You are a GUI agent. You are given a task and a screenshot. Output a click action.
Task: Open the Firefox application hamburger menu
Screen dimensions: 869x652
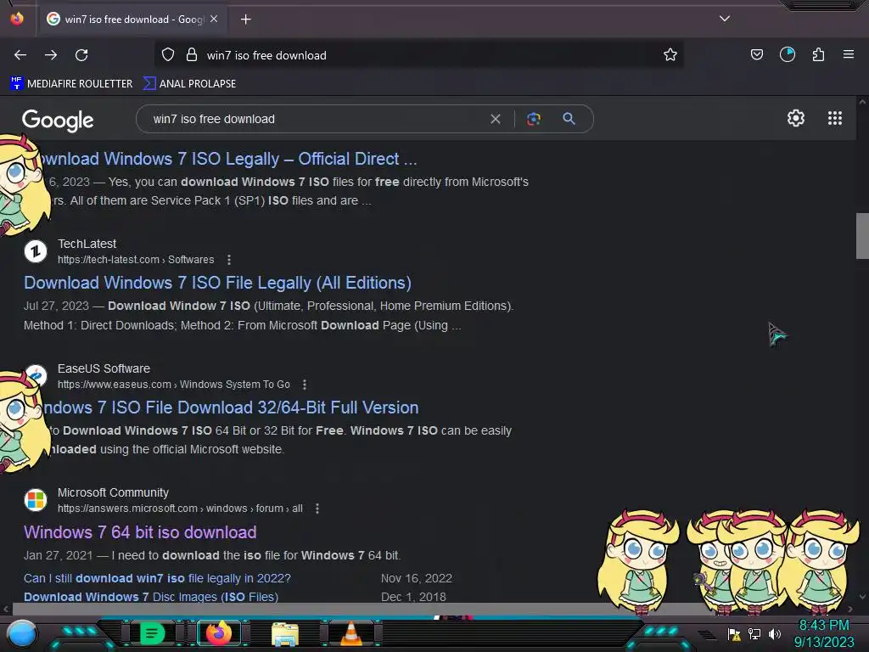pyautogui.click(x=849, y=54)
